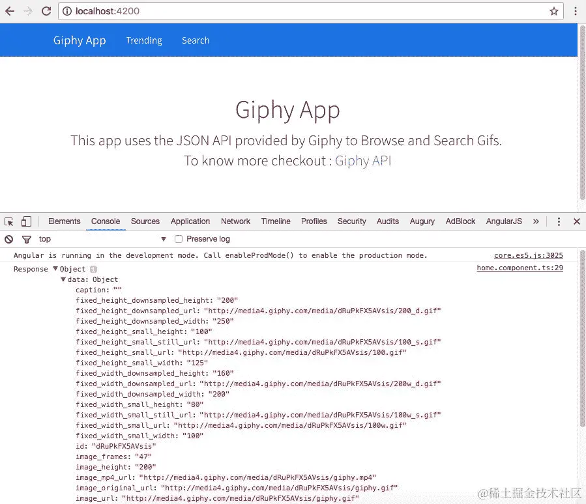Open the Timeline tab

tap(276, 221)
